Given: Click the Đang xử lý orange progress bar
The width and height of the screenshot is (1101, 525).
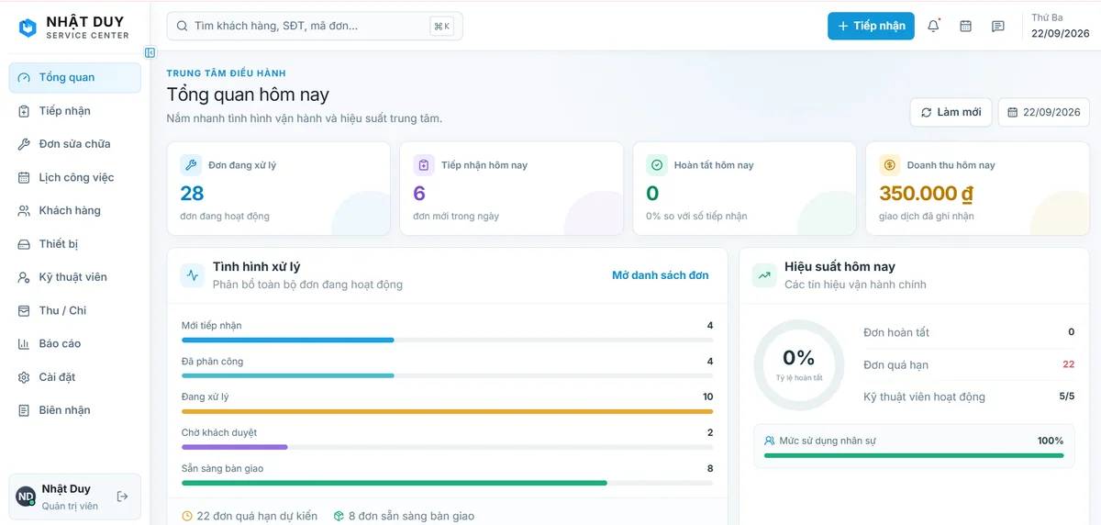Looking at the screenshot, I should 448,411.
